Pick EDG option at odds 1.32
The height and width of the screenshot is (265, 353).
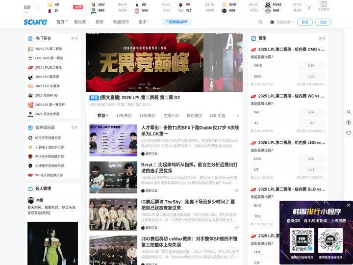point(288,77)
